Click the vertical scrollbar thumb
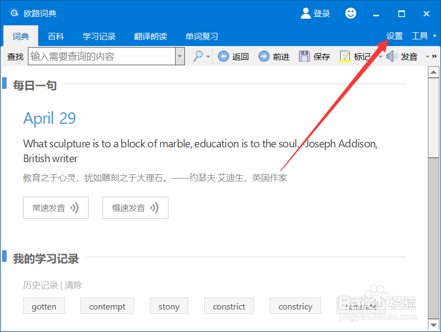Screen dimensions: 441x332 click(x=433, y=118)
